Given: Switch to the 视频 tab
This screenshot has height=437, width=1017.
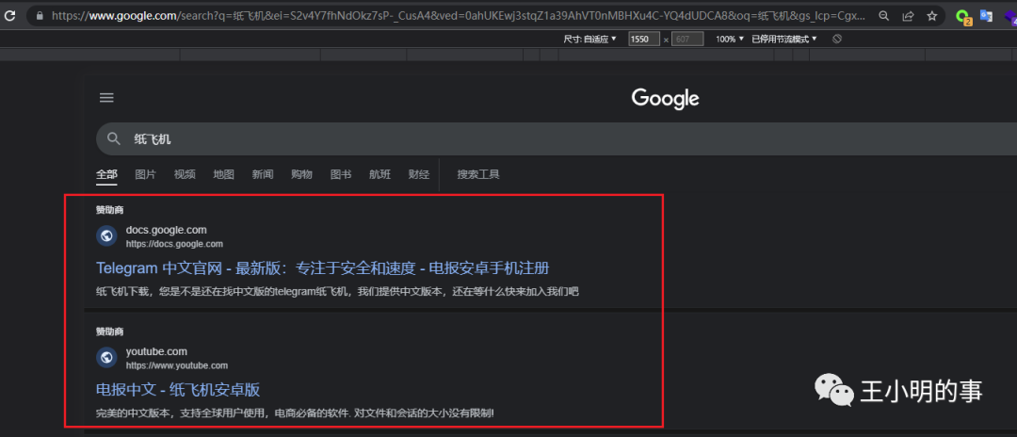Looking at the screenshot, I should pyautogui.click(x=185, y=174).
